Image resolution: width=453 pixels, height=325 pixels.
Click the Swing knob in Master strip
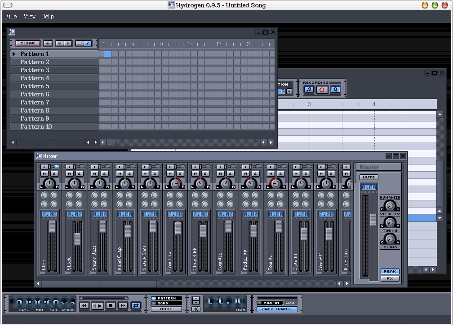[390, 238]
